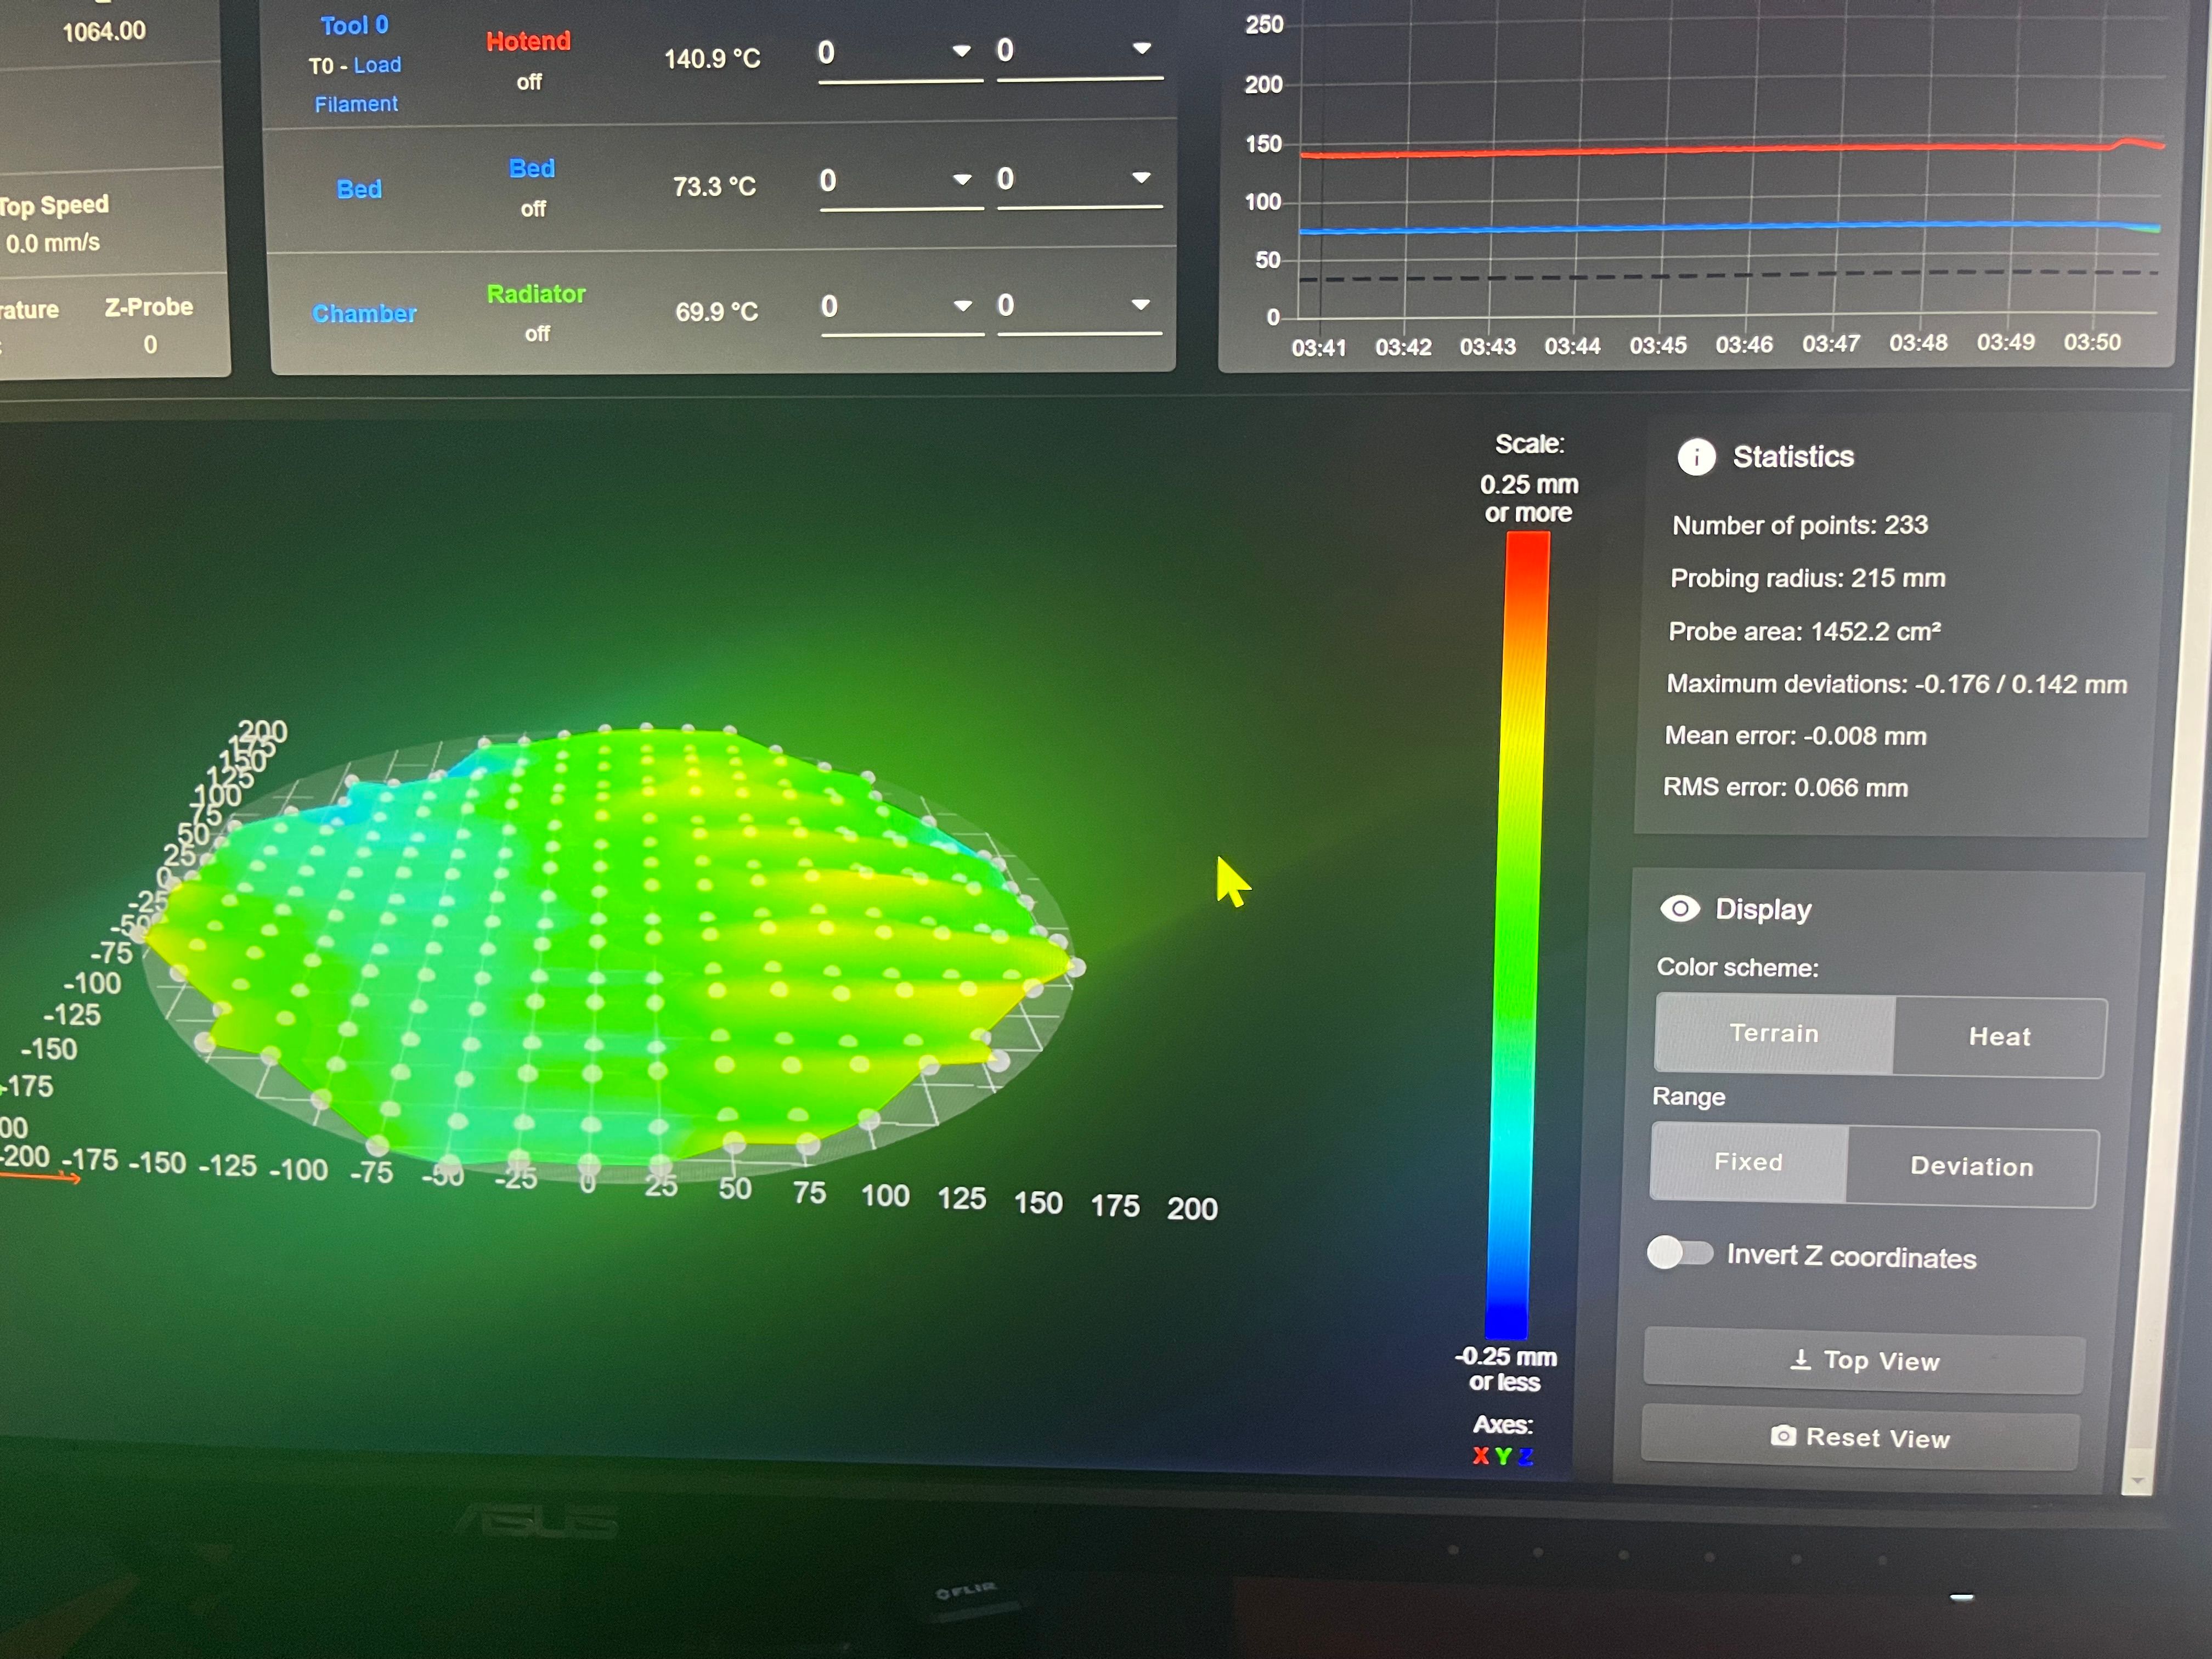2212x1659 pixels.
Task: Click the hotend reading 140.9 °C
Action: pyautogui.click(x=712, y=59)
